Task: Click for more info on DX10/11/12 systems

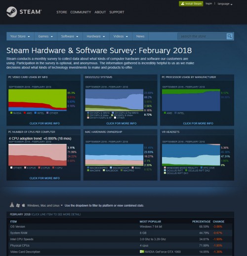Action: (122, 124)
